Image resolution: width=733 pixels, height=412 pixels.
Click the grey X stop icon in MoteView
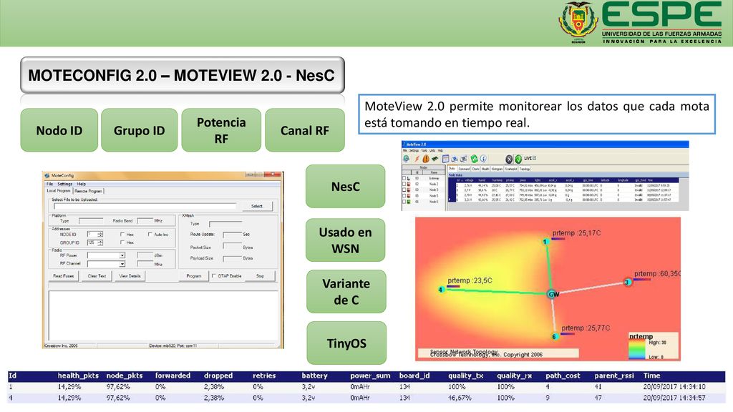coord(509,160)
